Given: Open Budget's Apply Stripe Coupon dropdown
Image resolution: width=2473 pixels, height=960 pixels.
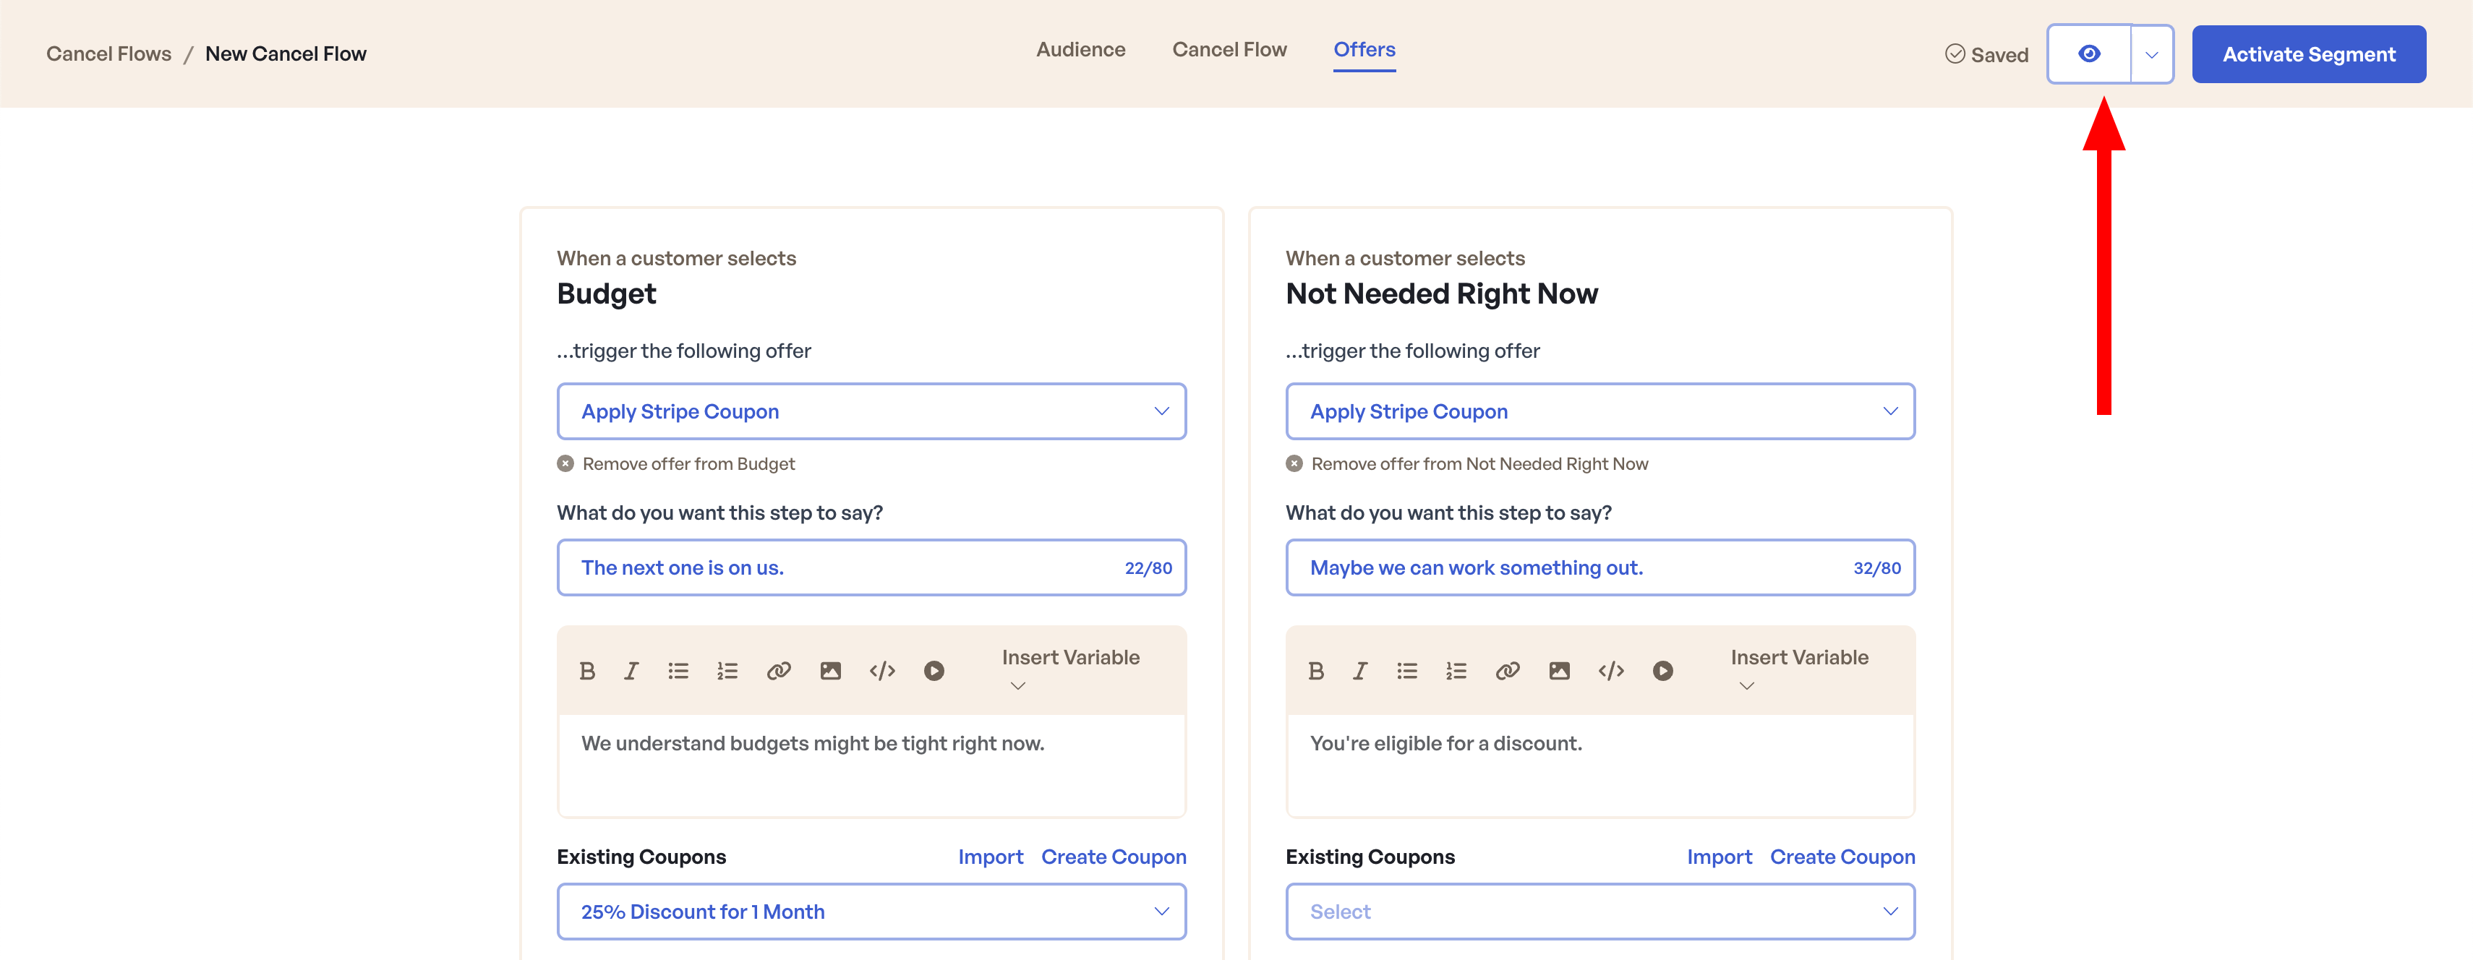Looking at the screenshot, I should pyautogui.click(x=871, y=412).
